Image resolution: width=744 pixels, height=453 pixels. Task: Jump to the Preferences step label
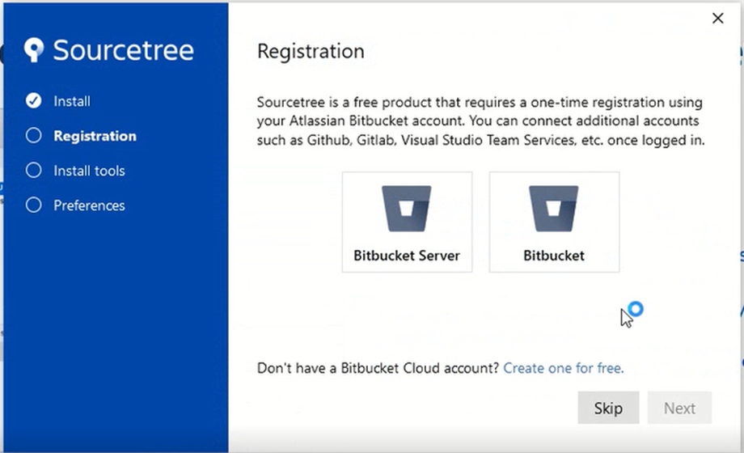pos(89,205)
